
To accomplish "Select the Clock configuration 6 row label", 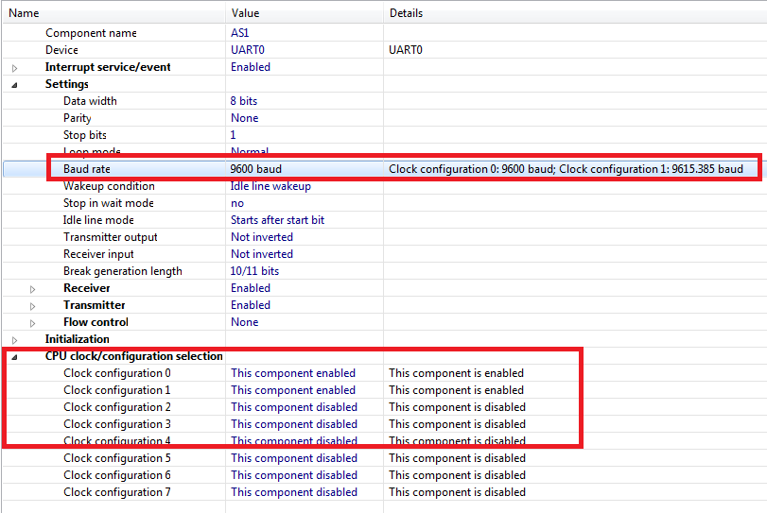I will (x=117, y=475).
